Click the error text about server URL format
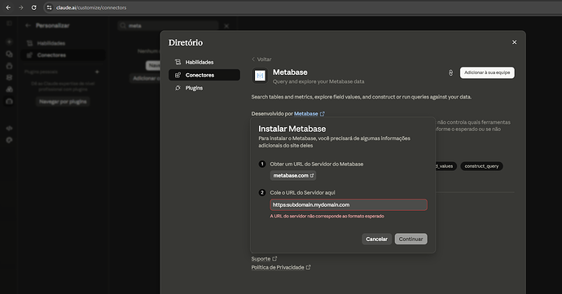 pos(327,216)
